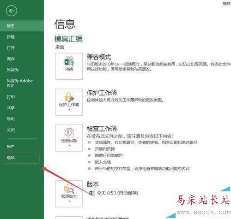Click the 检查问题 checklist icon

click(69, 133)
